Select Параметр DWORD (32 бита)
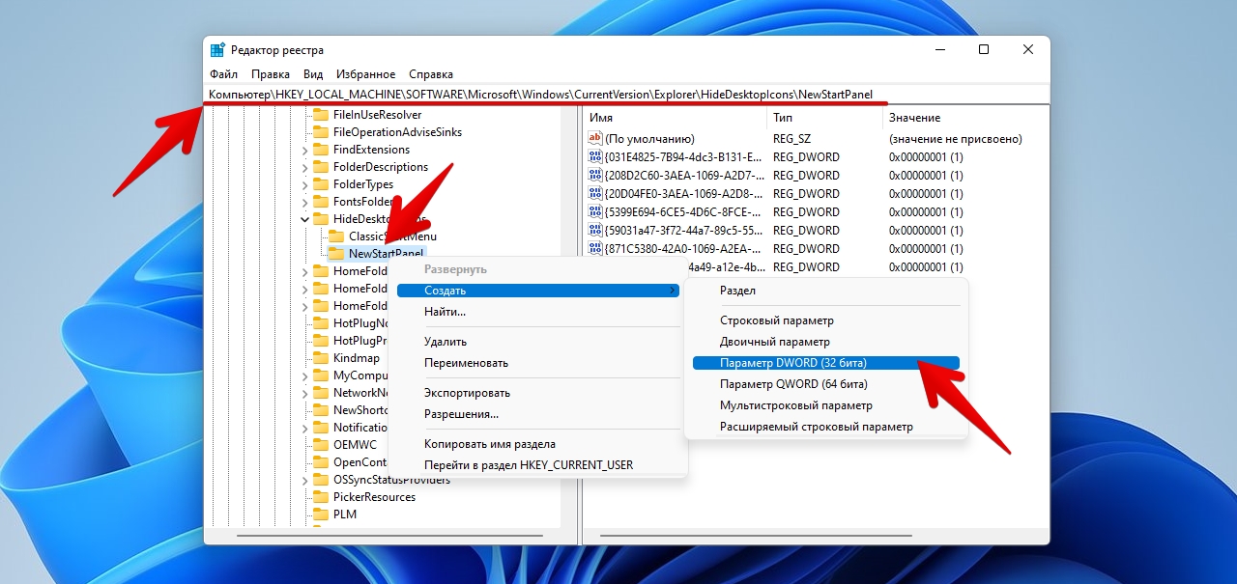 [826, 363]
